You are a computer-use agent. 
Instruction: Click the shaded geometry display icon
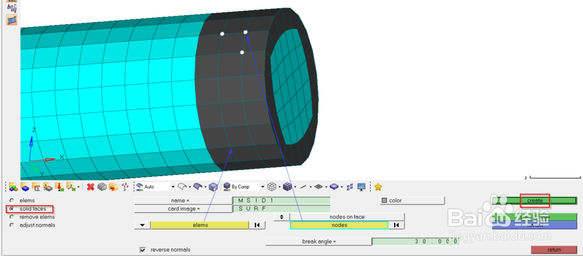pyautogui.click(x=198, y=186)
